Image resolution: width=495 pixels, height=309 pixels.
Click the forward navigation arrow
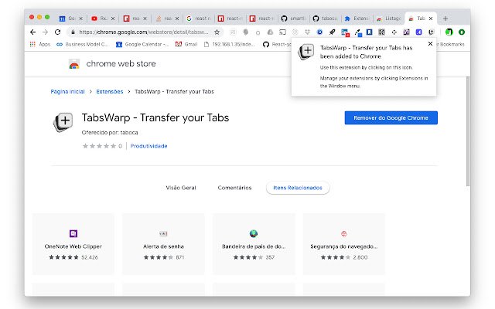coord(45,32)
